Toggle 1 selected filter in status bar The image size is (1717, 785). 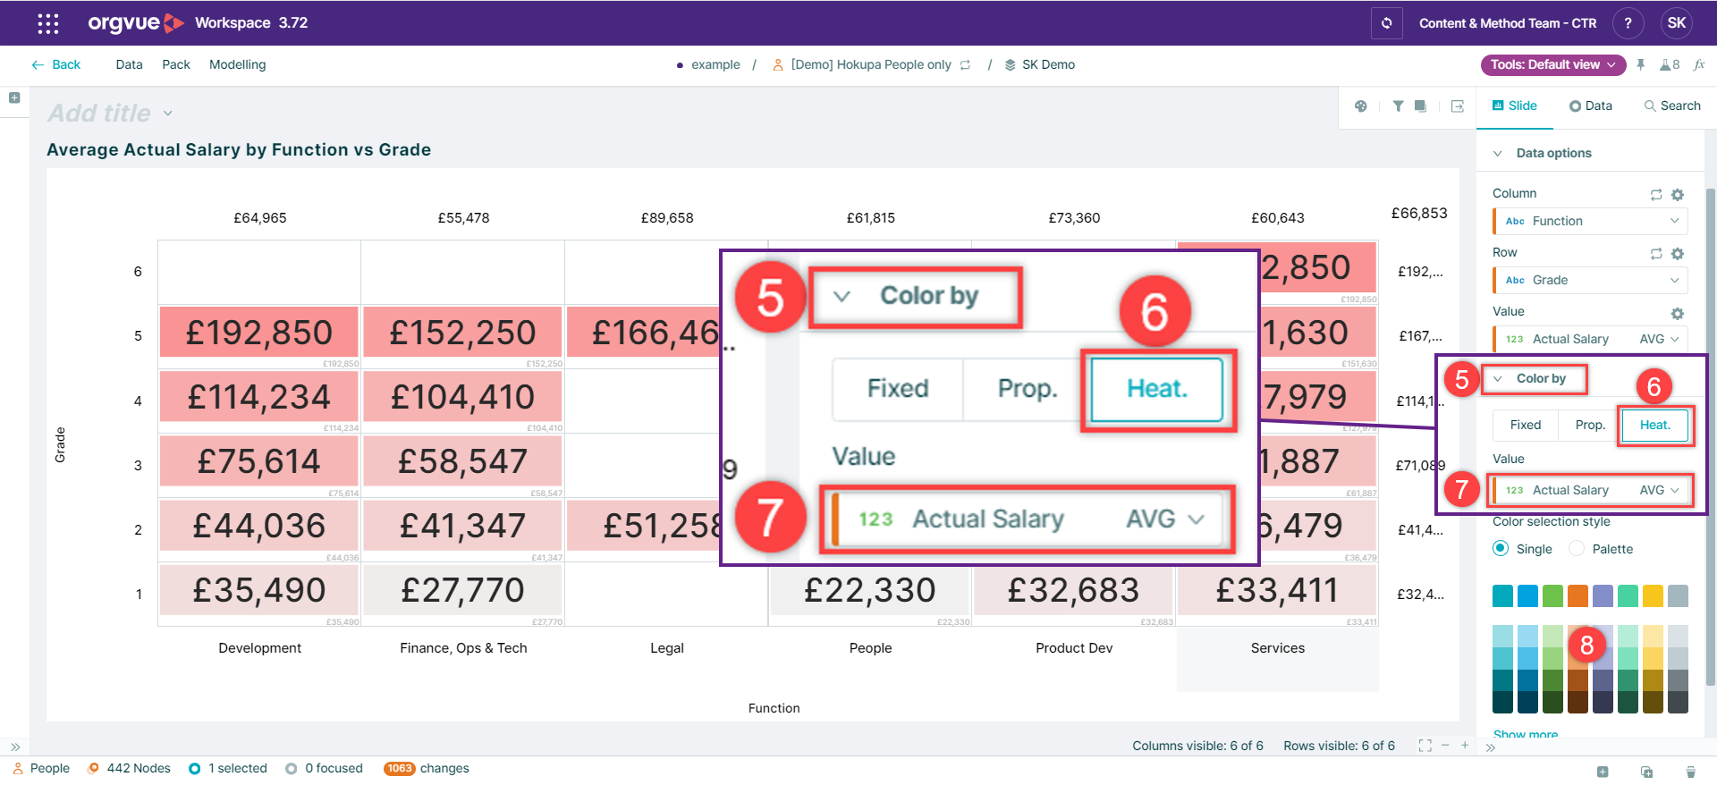point(228,768)
